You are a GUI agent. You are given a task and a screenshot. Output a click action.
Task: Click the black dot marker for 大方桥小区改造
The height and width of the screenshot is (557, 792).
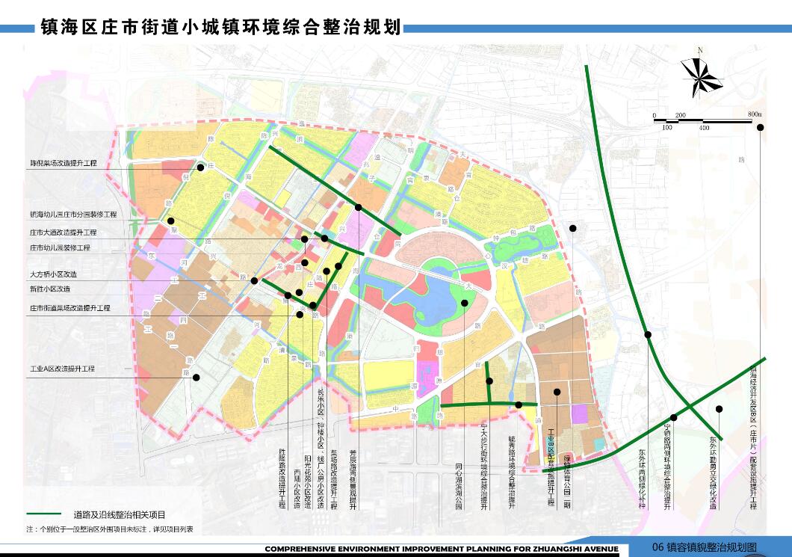[x=255, y=281]
